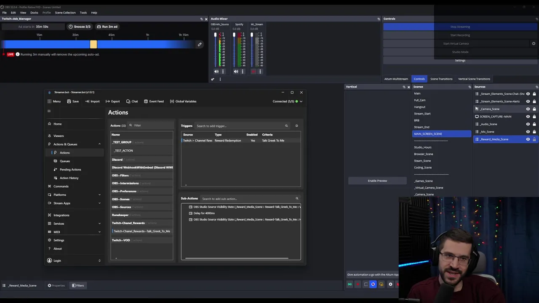Pop out the Sources dock icon
Screen dimensions: 539x303
536,87
